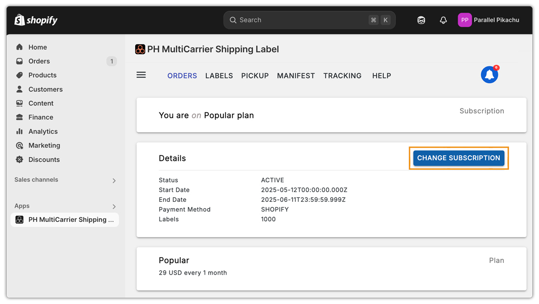This screenshot has height=304, width=539.
Task: Open PH MultiCarrier Shipping app in sidebar
Action: point(65,219)
